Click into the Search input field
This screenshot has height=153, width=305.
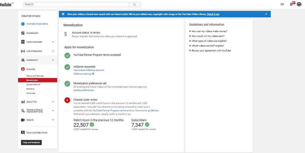(x=76, y=4)
